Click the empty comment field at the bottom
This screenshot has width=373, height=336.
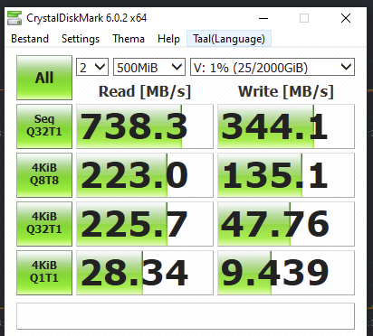point(186,316)
